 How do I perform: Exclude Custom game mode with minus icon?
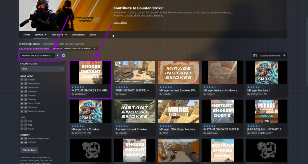[26, 95]
